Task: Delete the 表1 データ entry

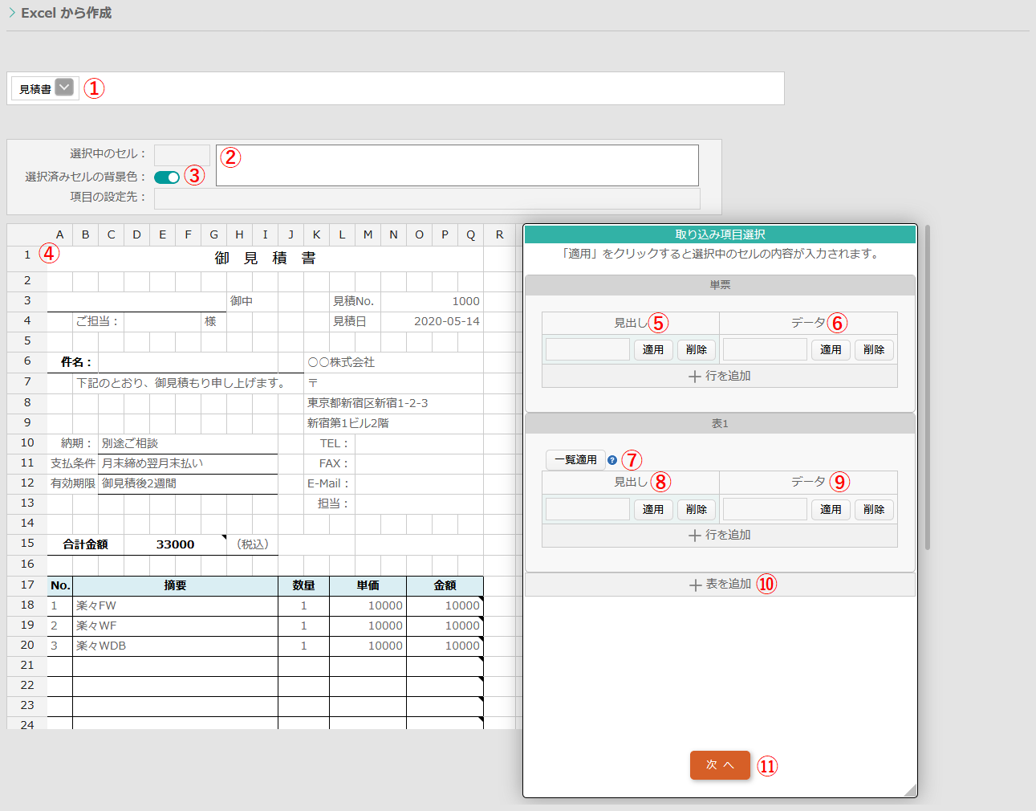Action: point(874,509)
